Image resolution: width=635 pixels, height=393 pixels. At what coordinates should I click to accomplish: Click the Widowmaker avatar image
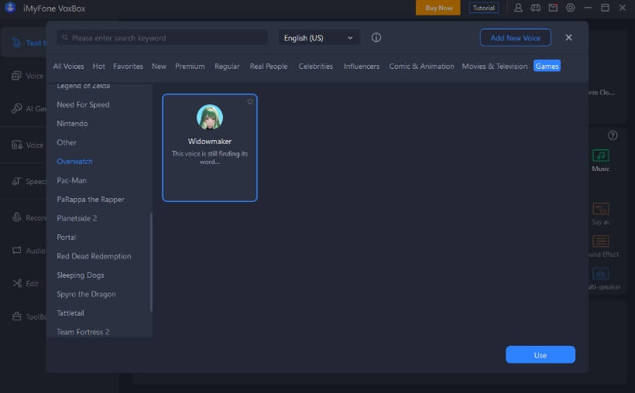coord(210,118)
